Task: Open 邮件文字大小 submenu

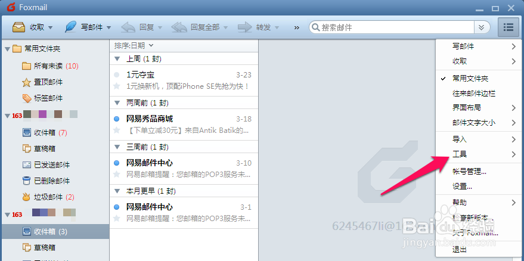Action: point(480,123)
